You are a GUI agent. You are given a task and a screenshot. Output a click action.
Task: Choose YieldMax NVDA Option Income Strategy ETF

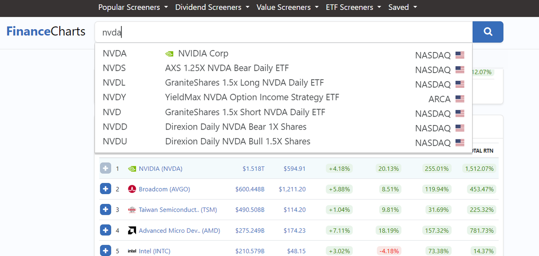283,97
